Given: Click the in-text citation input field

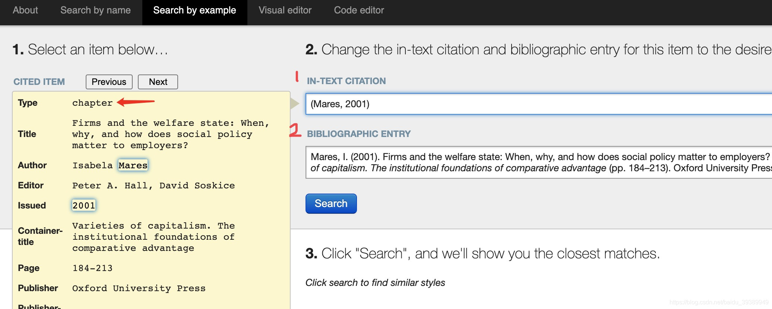Looking at the screenshot, I should [538, 104].
